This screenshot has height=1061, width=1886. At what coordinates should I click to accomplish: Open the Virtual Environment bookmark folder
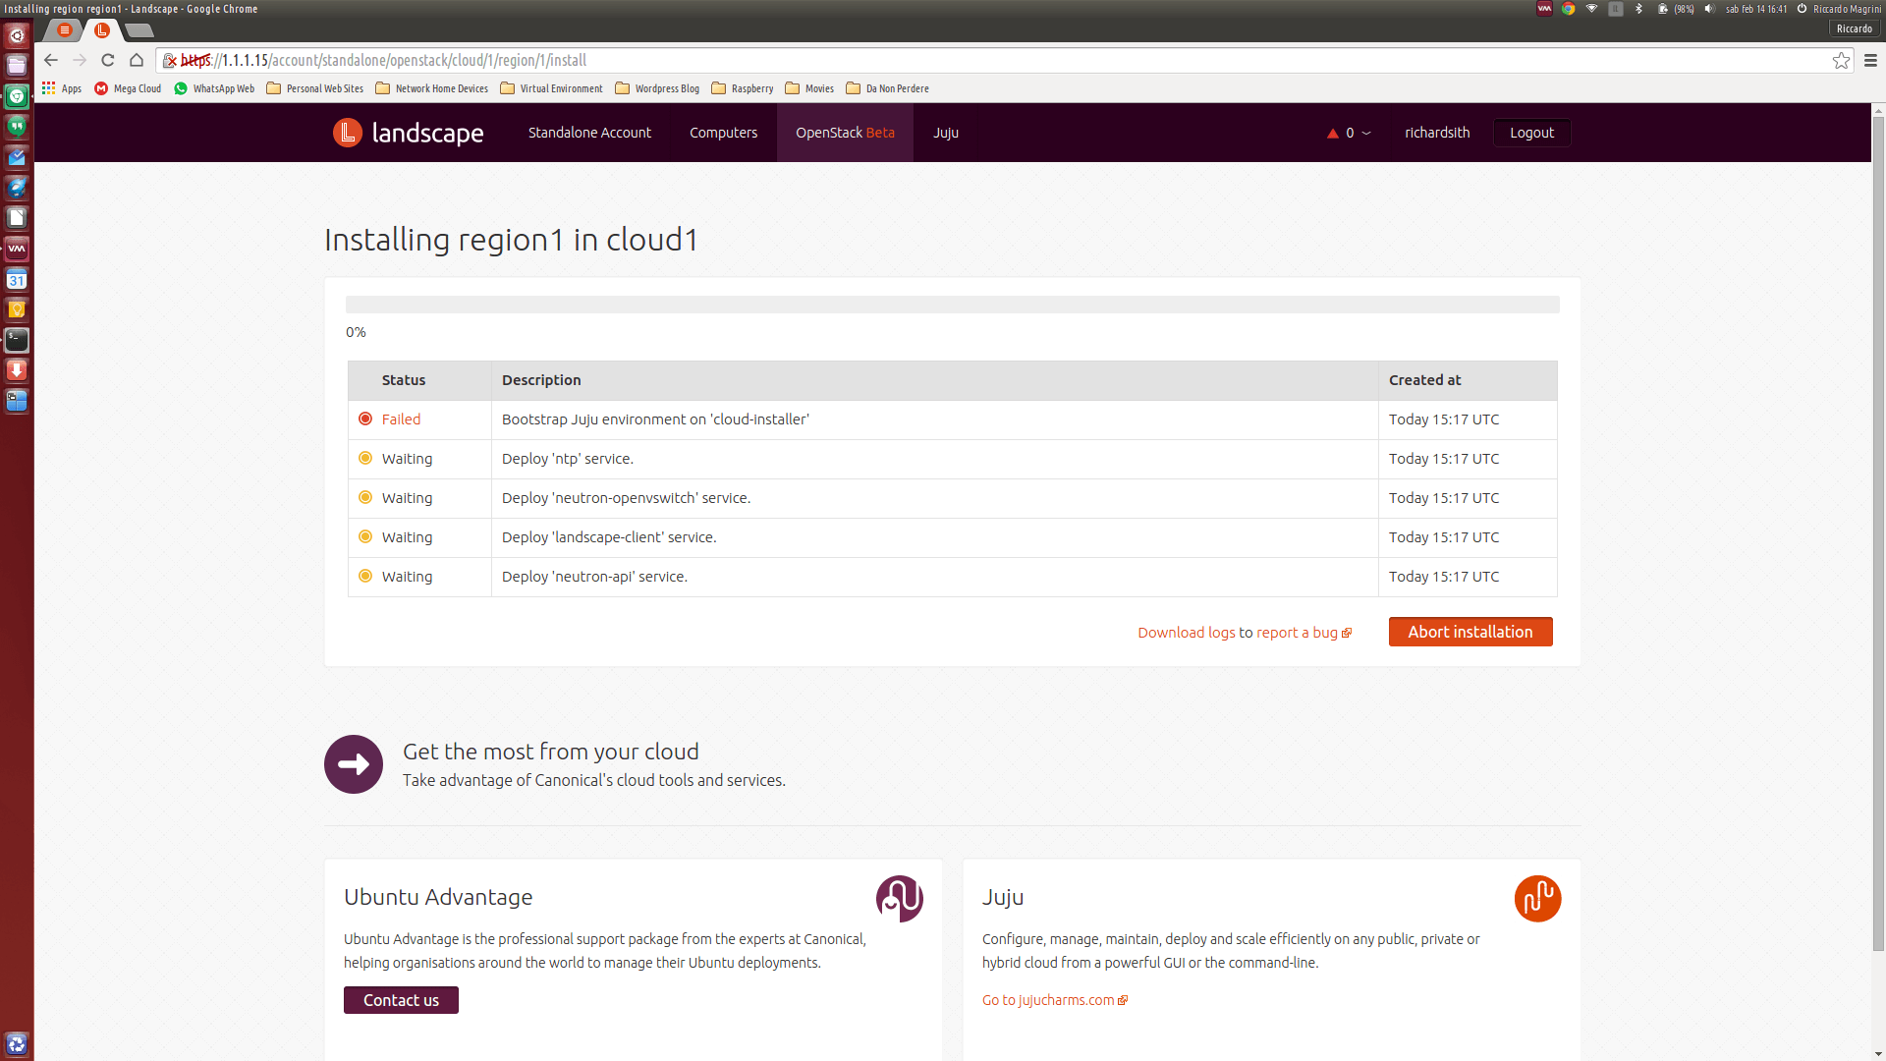pyautogui.click(x=552, y=88)
